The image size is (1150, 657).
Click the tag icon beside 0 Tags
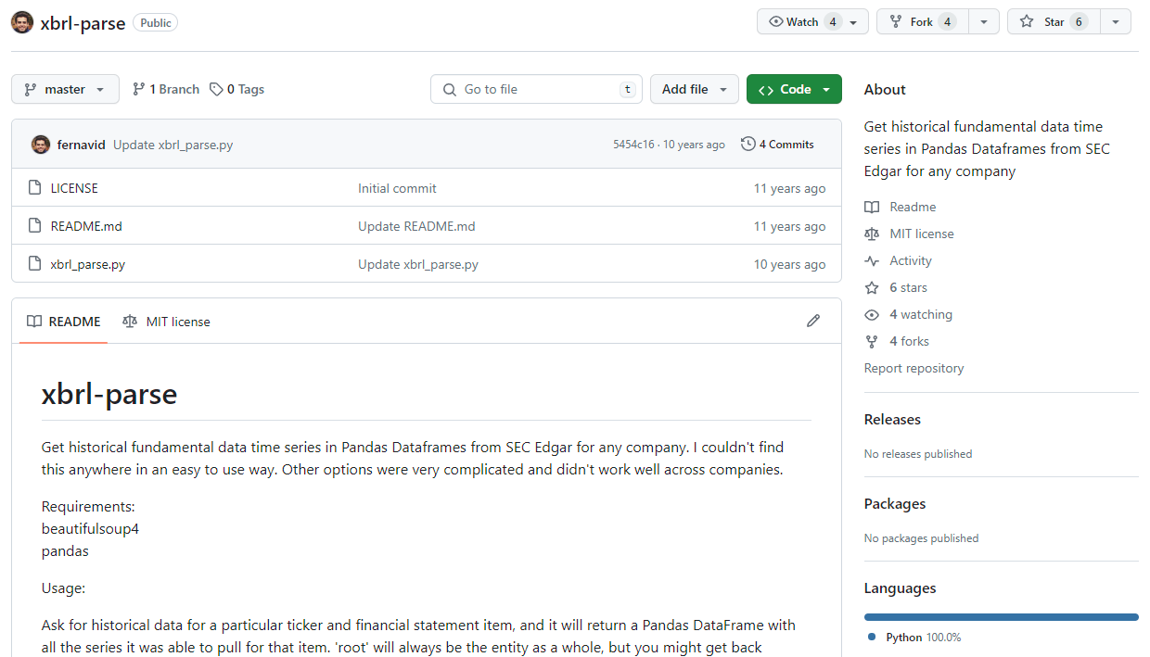click(216, 89)
